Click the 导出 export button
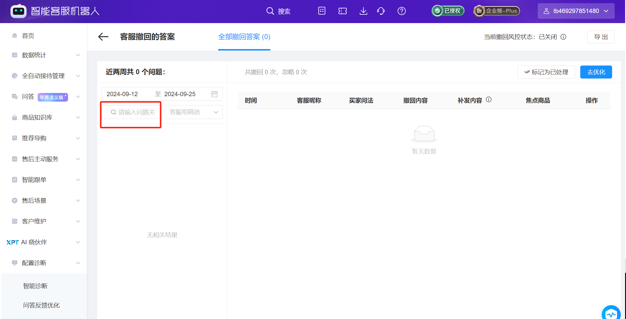Image resolution: width=626 pixels, height=319 pixels. tap(601, 37)
